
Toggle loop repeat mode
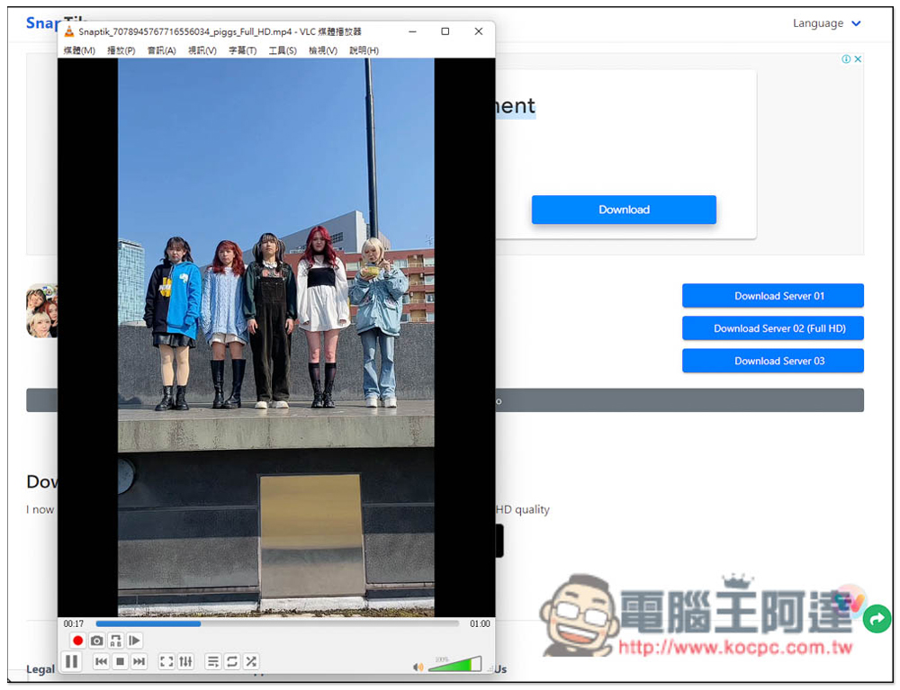[232, 662]
